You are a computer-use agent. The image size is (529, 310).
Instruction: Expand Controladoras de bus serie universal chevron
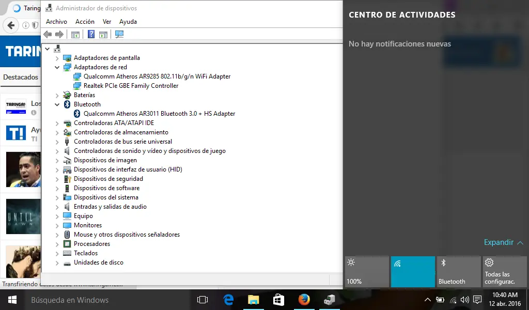pyautogui.click(x=57, y=142)
